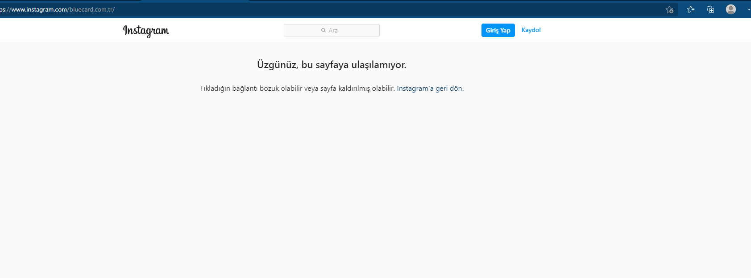Focus the Ara search field
The height and width of the screenshot is (278, 751).
click(332, 30)
